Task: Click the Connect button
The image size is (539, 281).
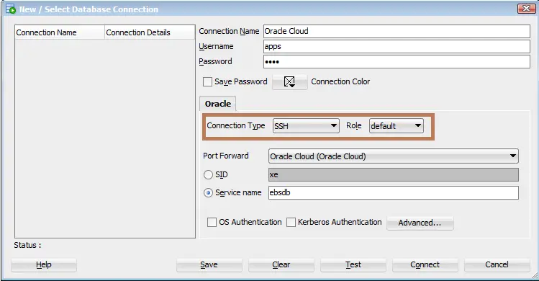Action: point(425,265)
